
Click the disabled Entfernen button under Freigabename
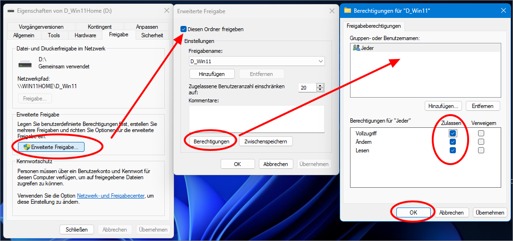[261, 74]
